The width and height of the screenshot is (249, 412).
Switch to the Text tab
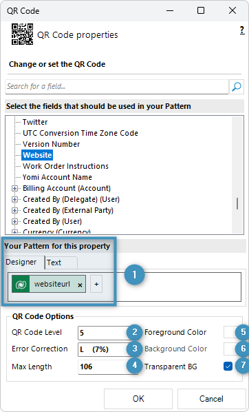pyautogui.click(x=61, y=262)
